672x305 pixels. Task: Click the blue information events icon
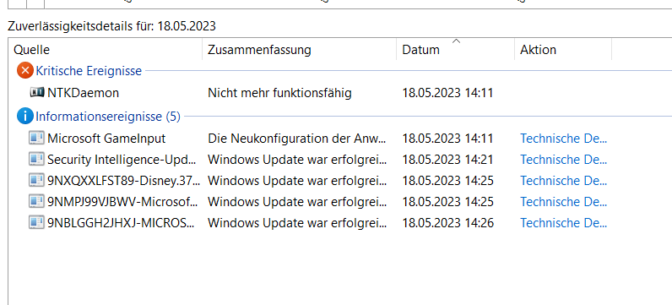[x=24, y=117]
